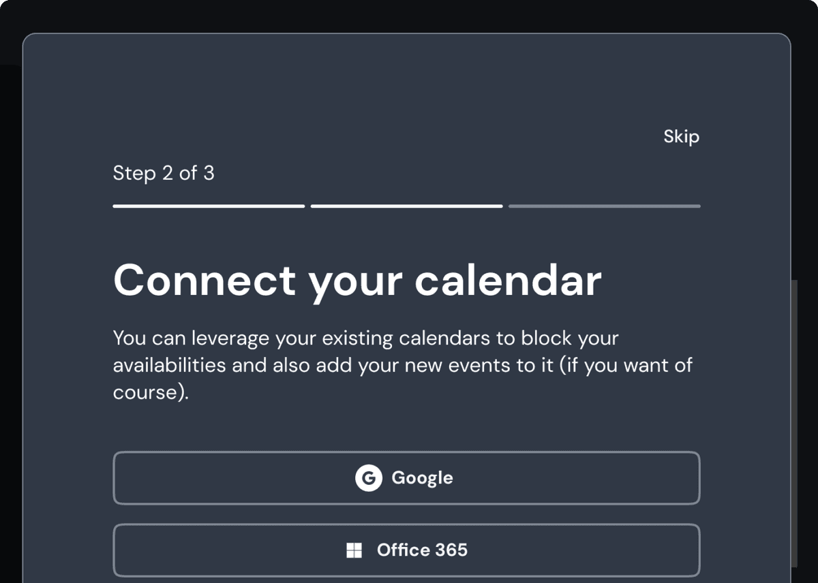Viewport: 818px width, 583px height.
Task: Skip the calendar connection step
Action: [x=681, y=136]
